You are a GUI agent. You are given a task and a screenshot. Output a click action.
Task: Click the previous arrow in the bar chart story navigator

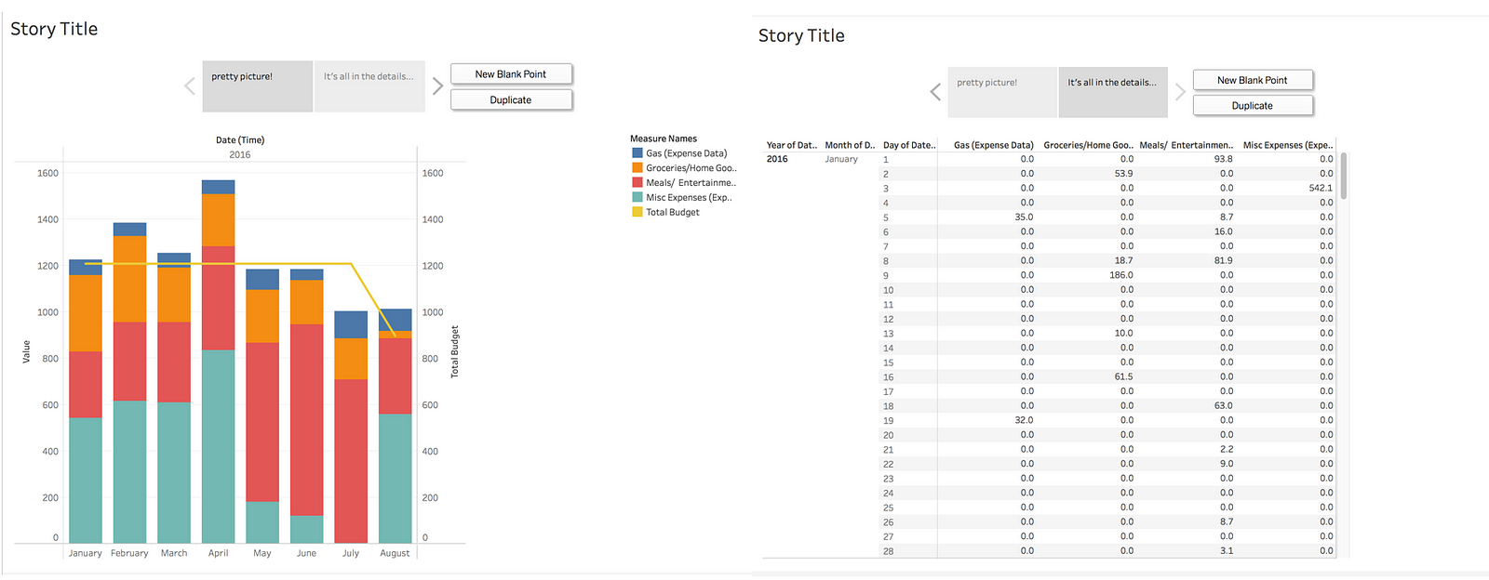190,86
